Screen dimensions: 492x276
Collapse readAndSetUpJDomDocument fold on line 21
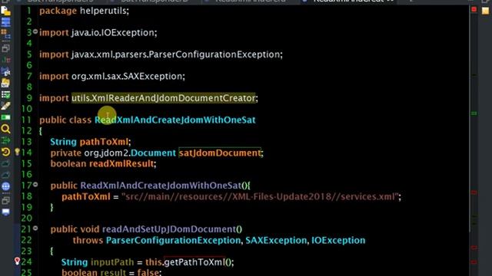35,228
